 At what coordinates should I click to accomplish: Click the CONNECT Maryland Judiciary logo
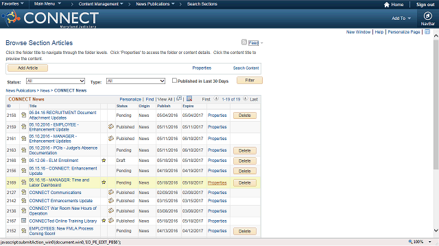tap(50, 18)
